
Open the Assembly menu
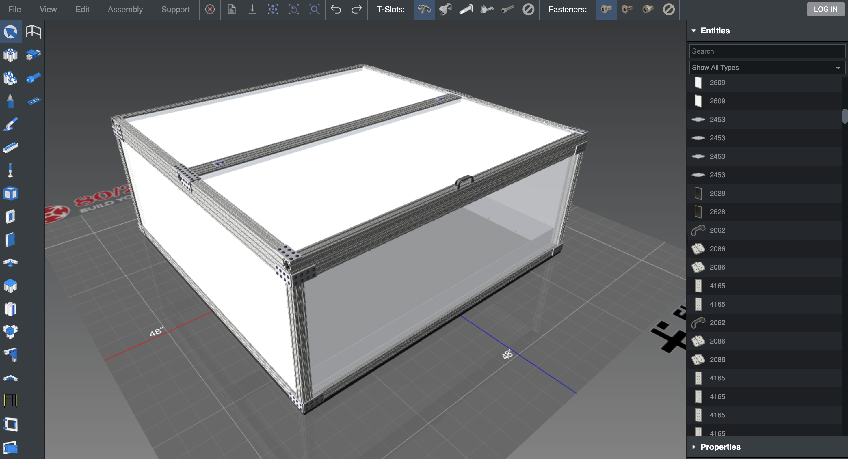[x=125, y=9]
